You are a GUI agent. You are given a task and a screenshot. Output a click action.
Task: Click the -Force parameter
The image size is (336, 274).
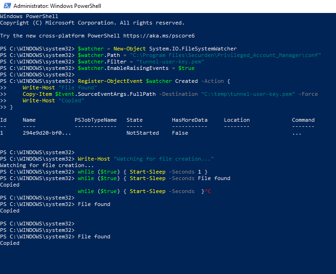pyautogui.click(x=309, y=94)
